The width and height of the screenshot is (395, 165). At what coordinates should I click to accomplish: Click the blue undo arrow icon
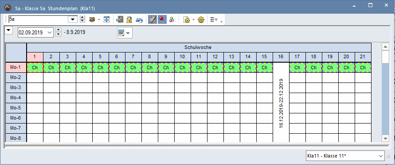coord(139,20)
